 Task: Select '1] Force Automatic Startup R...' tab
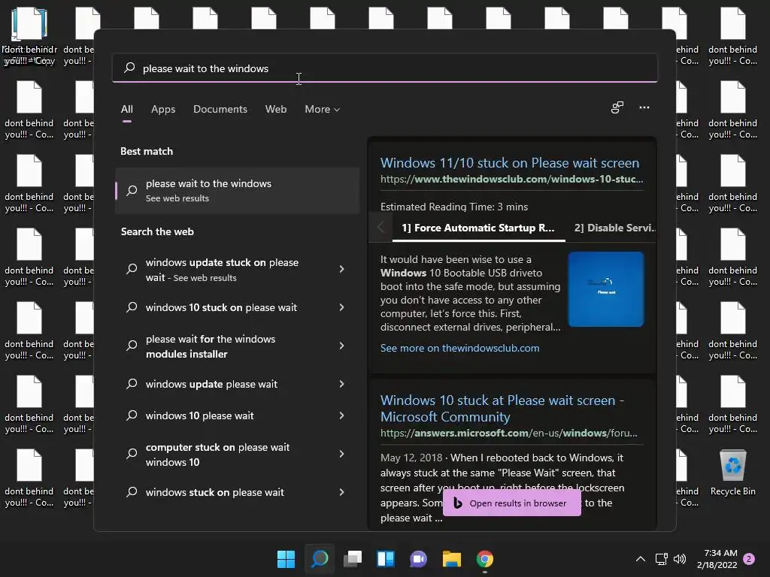(478, 228)
